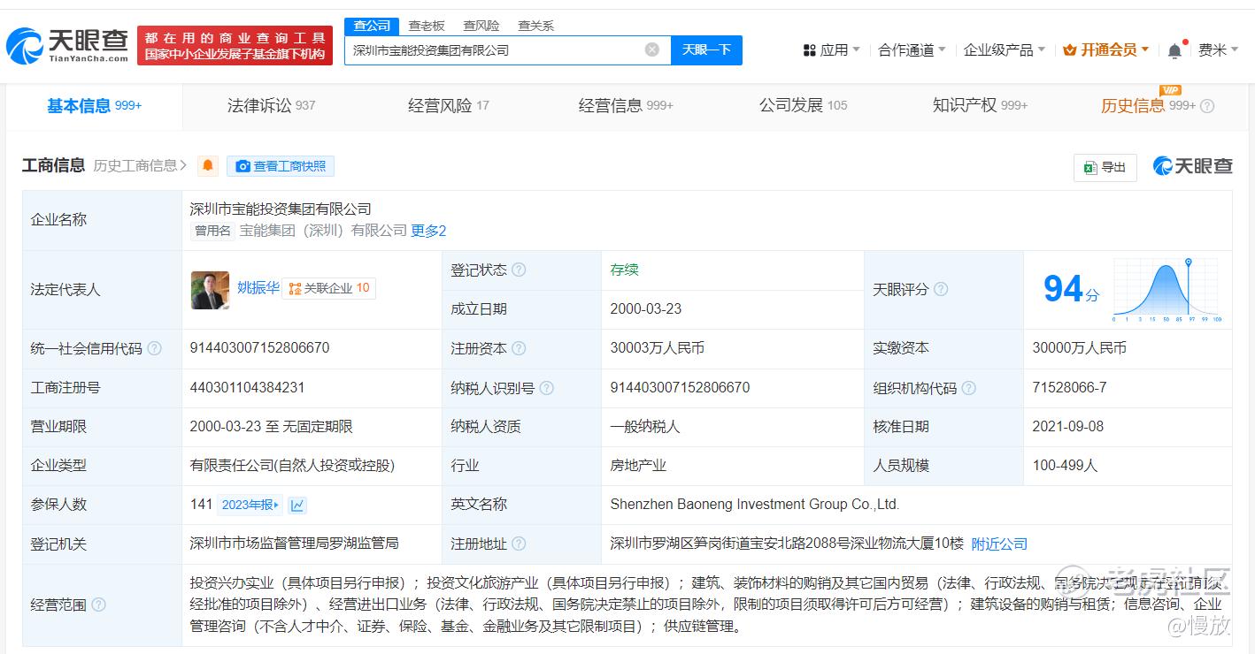1255x654 pixels.
Task: Click the help icon beside 天眼评分
Action: (941, 289)
